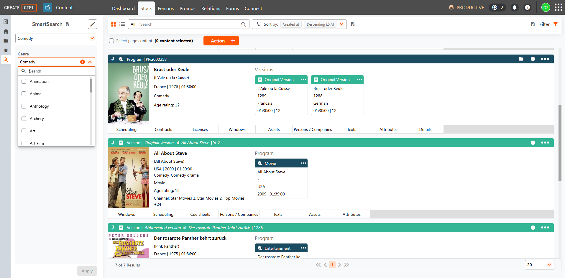Open SmartSearch magnifier in sidebar
Viewport: 565px width, 278px height.
(x=6, y=60)
